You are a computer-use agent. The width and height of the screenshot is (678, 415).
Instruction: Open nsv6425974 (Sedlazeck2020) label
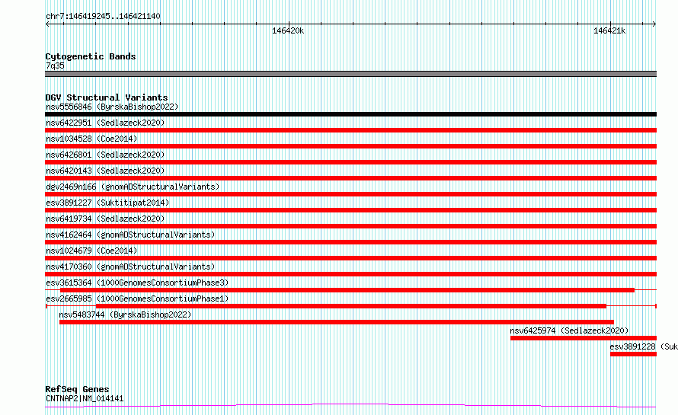[569, 330]
